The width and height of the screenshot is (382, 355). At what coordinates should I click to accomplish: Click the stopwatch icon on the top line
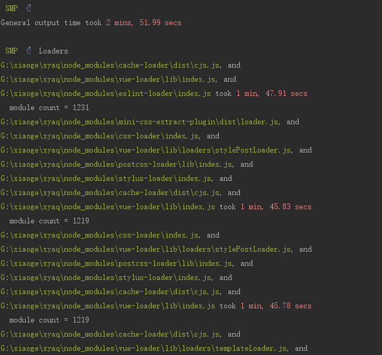(x=29, y=8)
